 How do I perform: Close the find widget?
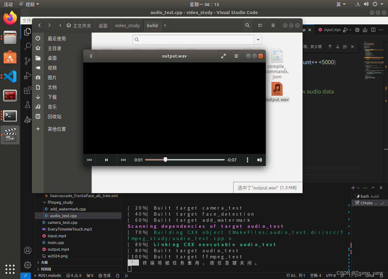pyautogui.click(x=352, y=47)
